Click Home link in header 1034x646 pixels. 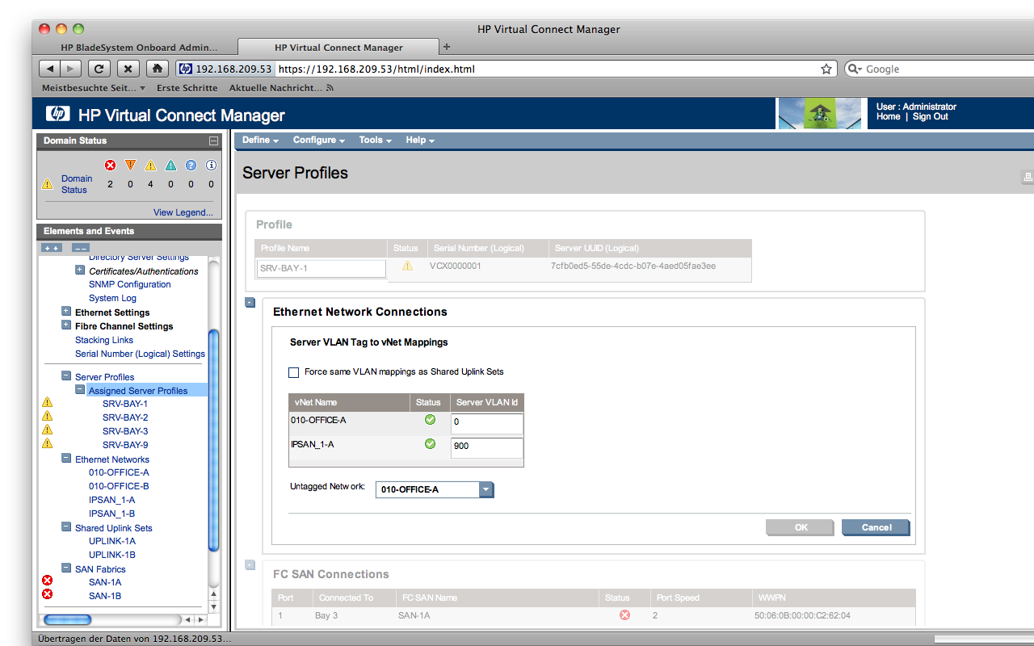(x=889, y=116)
